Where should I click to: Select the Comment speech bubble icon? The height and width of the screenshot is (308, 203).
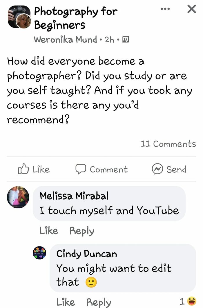pos(81,169)
